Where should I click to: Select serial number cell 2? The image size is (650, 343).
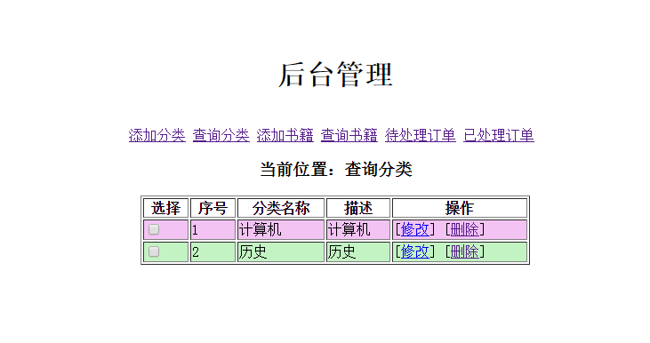click(213, 251)
